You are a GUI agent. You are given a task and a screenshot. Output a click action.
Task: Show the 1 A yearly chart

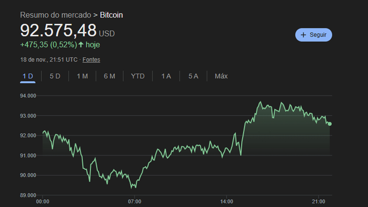(x=166, y=76)
